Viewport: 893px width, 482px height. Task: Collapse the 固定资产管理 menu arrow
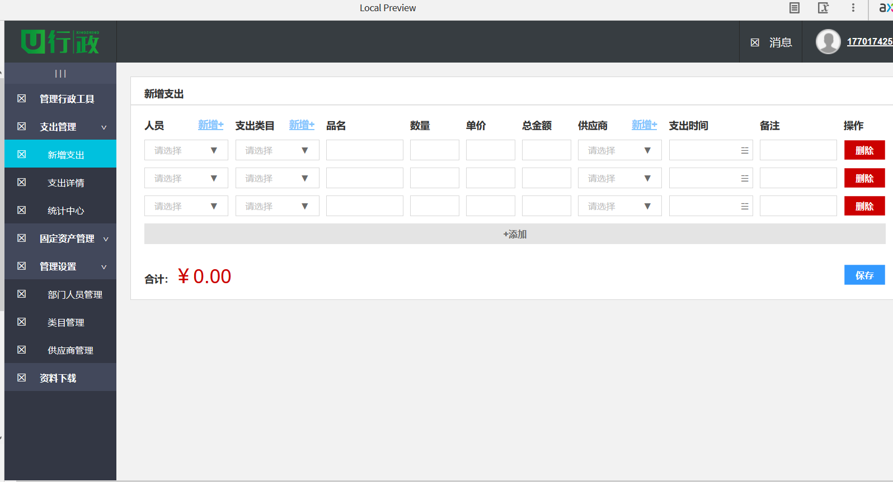pos(106,239)
